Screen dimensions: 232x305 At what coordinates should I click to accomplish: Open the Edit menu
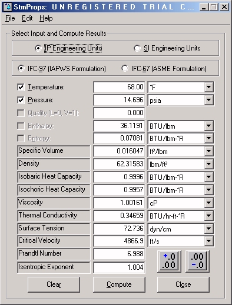coord(27,18)
